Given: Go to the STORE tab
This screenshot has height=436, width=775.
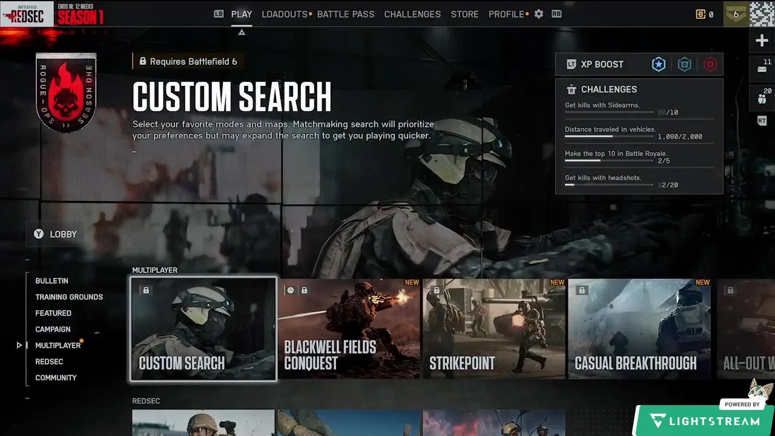Looking at the screenshot, I should click(464, 14).
